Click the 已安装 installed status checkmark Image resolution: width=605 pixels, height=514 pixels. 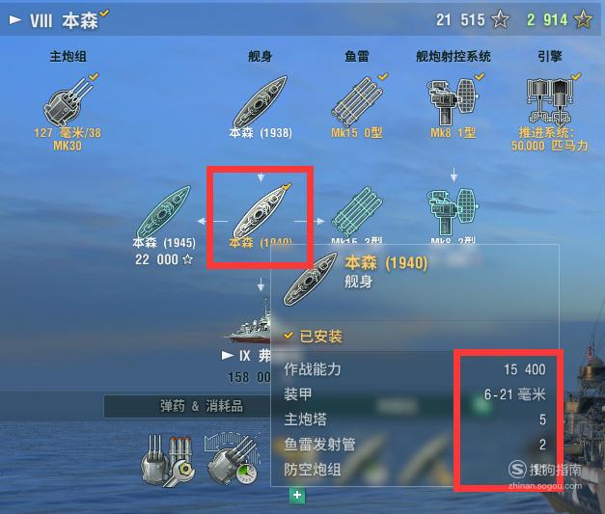(x=288, y=335)
